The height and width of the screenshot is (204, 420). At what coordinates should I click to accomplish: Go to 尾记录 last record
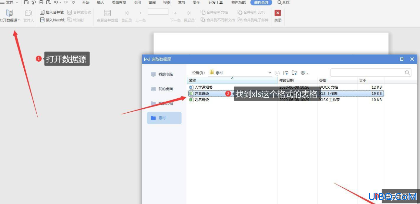189,16
